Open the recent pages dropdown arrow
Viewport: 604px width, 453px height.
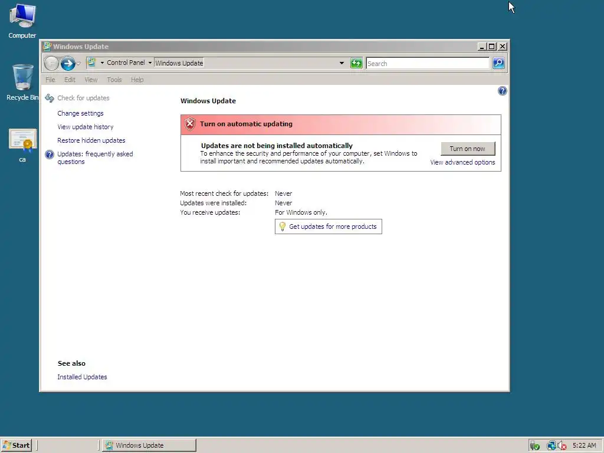pos(78,64)
